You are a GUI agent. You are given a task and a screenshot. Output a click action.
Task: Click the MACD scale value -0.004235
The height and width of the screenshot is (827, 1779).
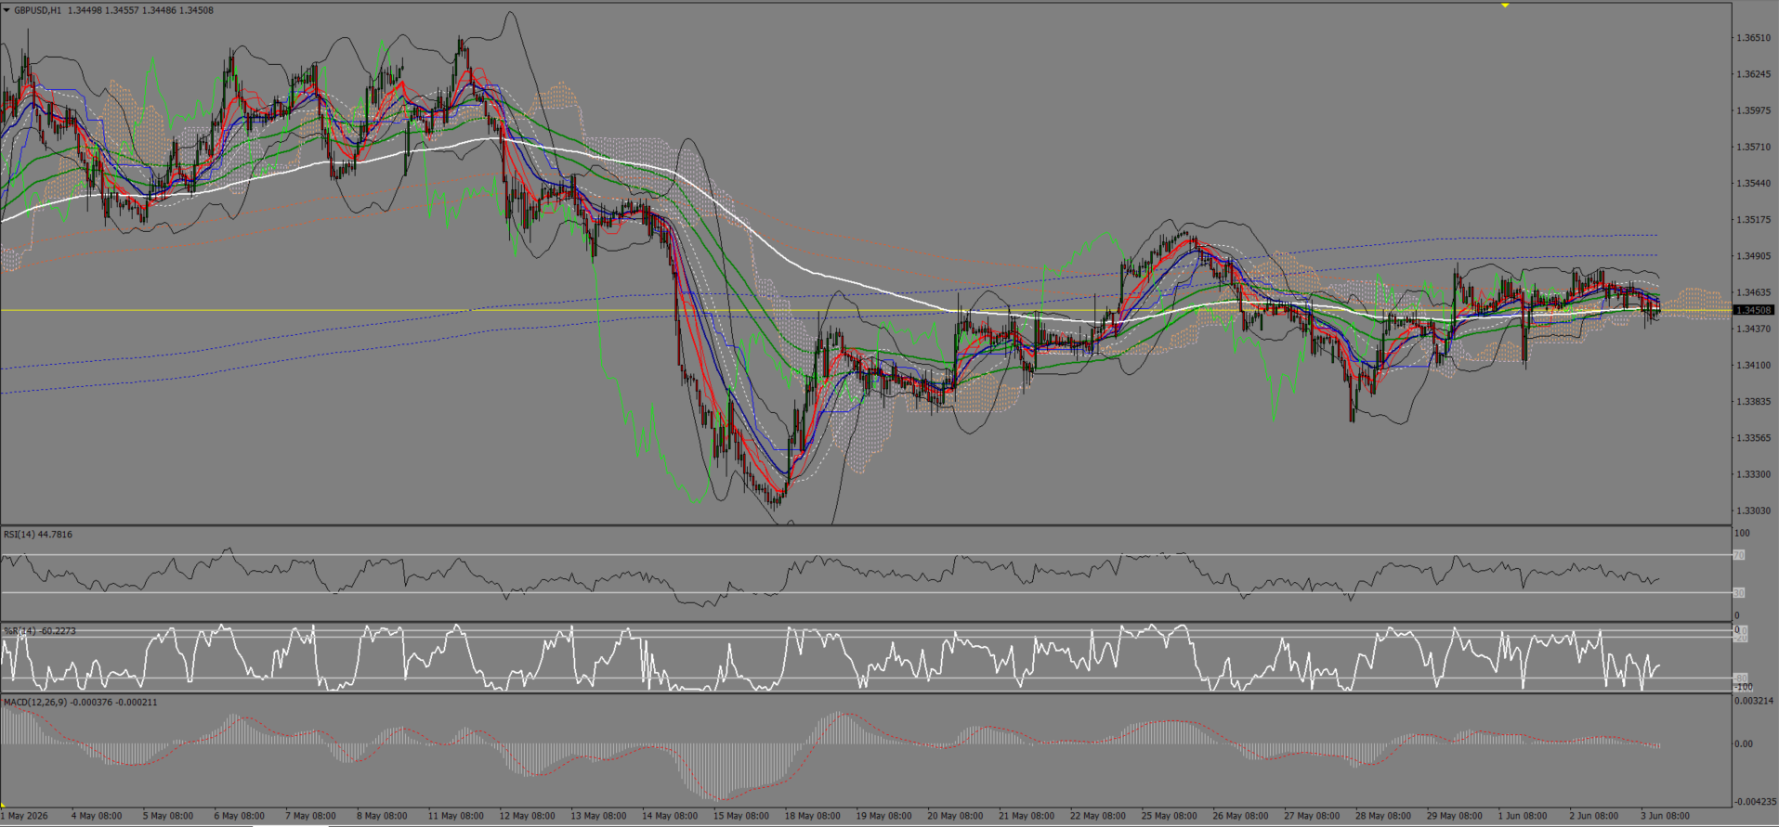pos(1755,801)
